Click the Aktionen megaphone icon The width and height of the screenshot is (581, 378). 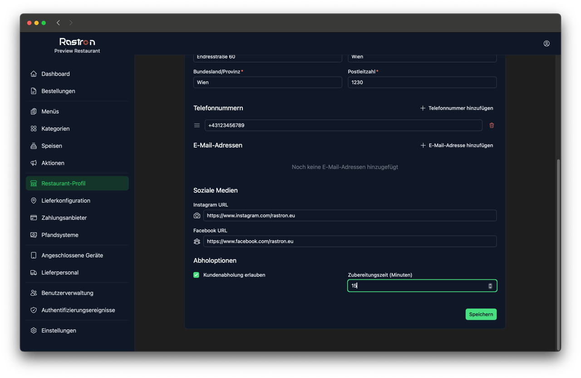[x=34, y=163]
